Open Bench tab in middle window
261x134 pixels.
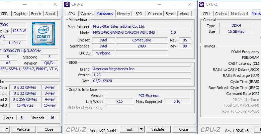point(171,14)
